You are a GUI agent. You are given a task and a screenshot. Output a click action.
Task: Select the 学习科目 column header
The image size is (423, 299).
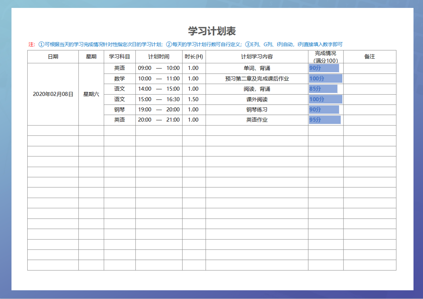119,57
